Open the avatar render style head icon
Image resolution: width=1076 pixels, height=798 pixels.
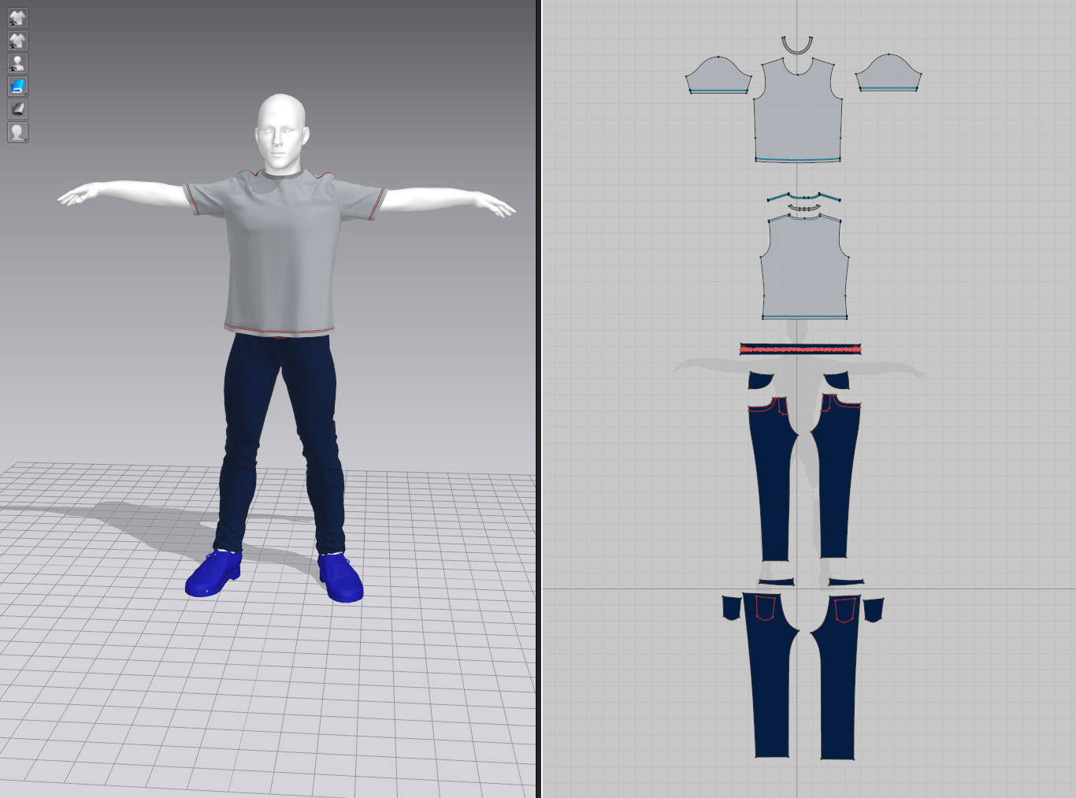tap(17, 132)
